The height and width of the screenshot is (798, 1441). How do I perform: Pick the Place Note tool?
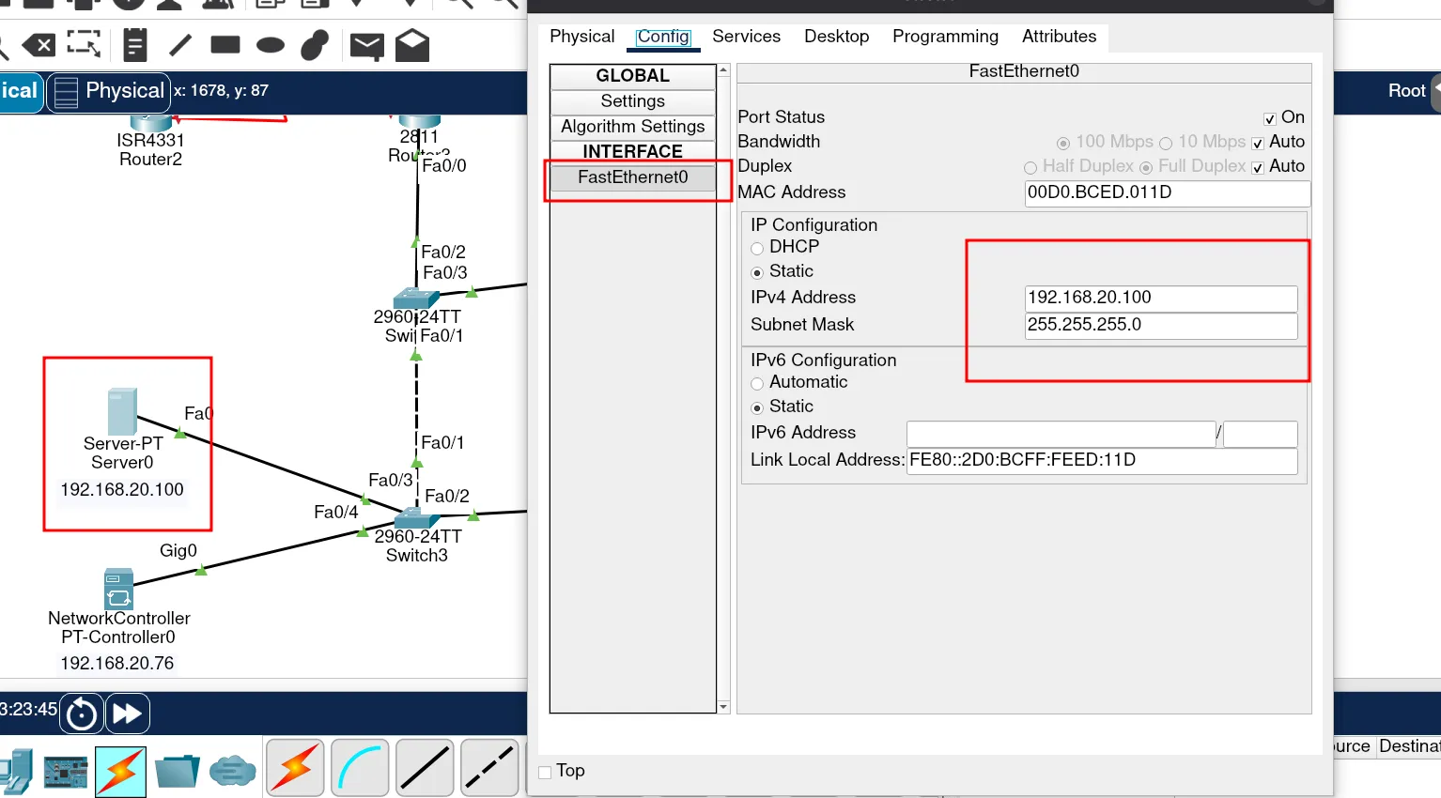135,45
